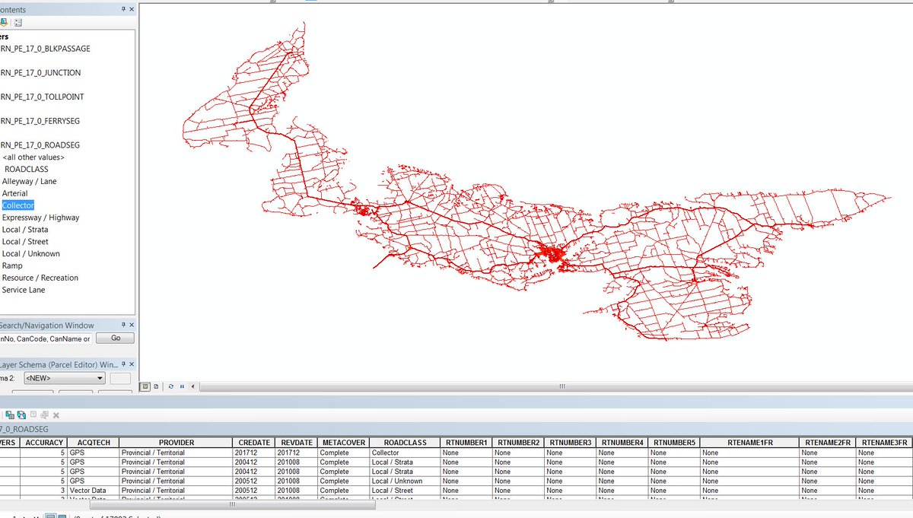Select the RN_PE_17_0_BLKPASSAGE layer
Screen dimensions: 913x518
[46, 49]
